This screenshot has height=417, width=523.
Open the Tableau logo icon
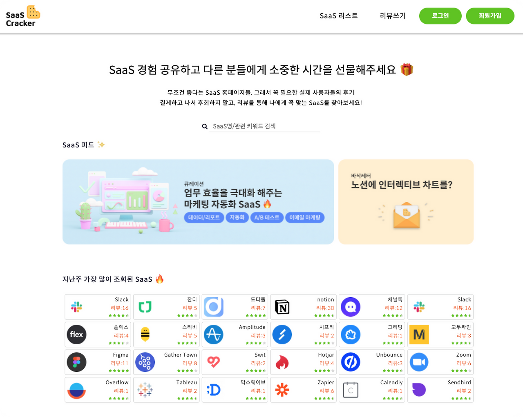click(145, 390)
